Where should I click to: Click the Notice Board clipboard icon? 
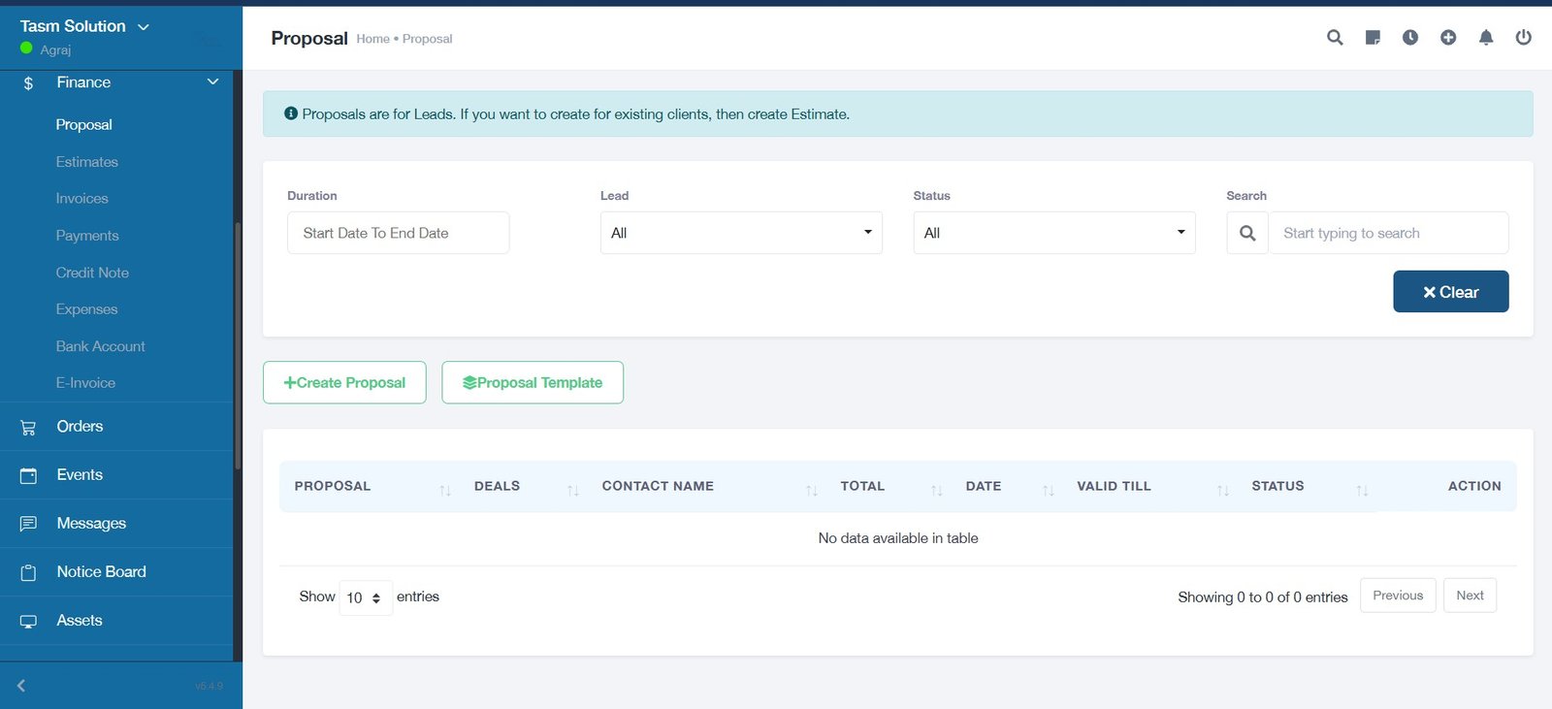coord(28,572)
